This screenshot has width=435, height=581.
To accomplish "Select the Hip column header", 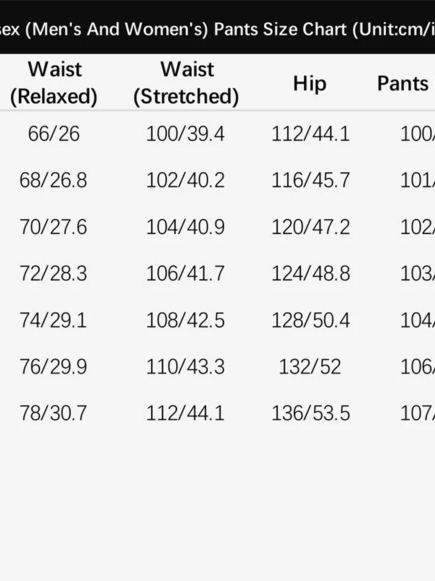I will 309,83.
